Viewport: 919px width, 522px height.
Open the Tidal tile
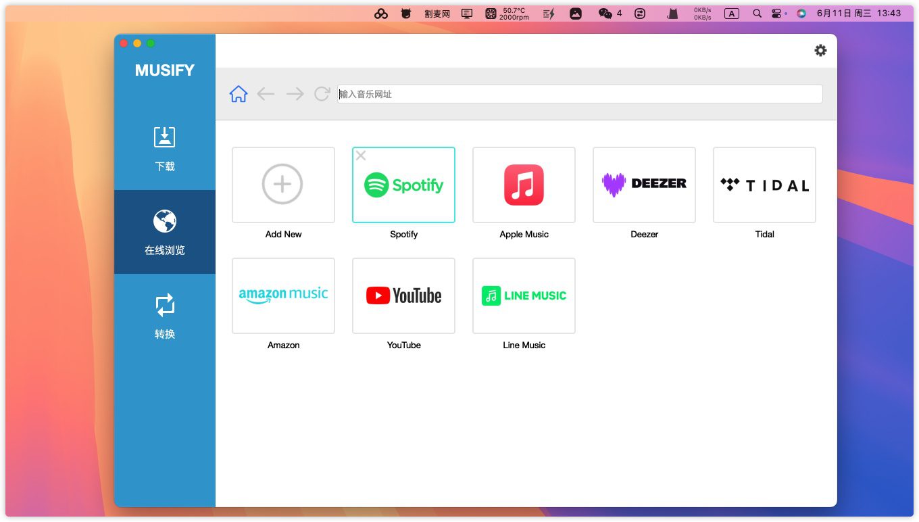coord(764,185)
